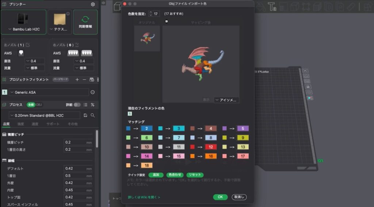Remove Generic ASA filament with minus circle
The height and width of the screenshot is (207, 374).
click(93, 92)
